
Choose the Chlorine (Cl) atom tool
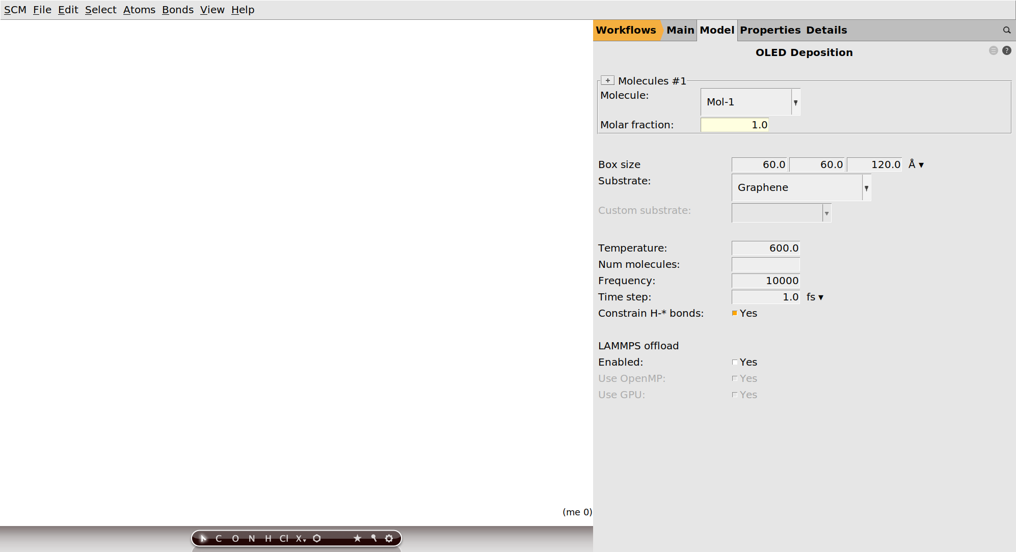[x=284, y=538]
